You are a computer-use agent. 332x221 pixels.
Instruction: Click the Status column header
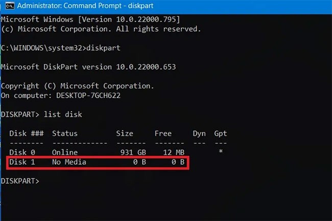click(65, 134)
